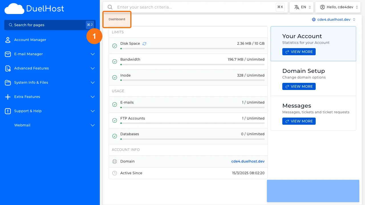
Task: Select the Extra Features plus icon
Action: 8,97
